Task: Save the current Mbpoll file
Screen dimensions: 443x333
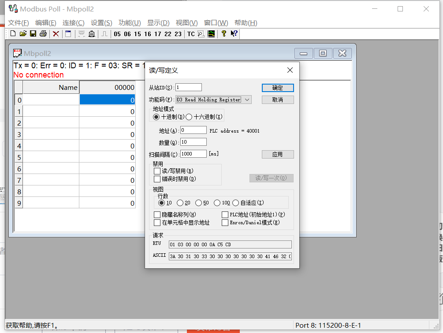Action: [x=33, y=33]
